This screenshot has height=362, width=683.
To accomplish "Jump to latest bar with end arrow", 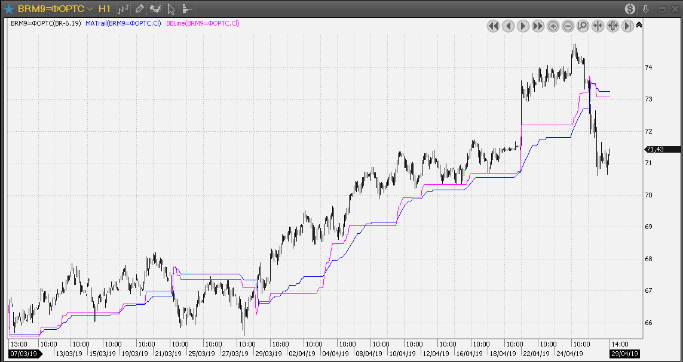I will [x=627, y=26].
